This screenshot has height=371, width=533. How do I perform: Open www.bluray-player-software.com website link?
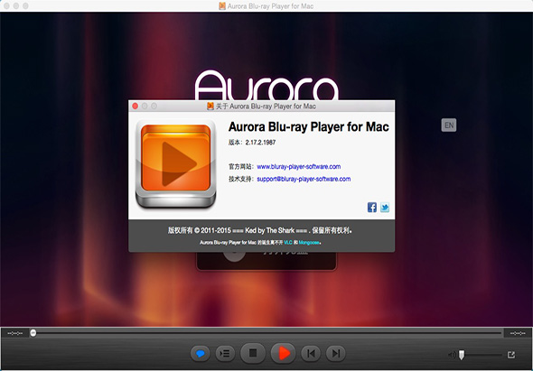coord(298,166)
